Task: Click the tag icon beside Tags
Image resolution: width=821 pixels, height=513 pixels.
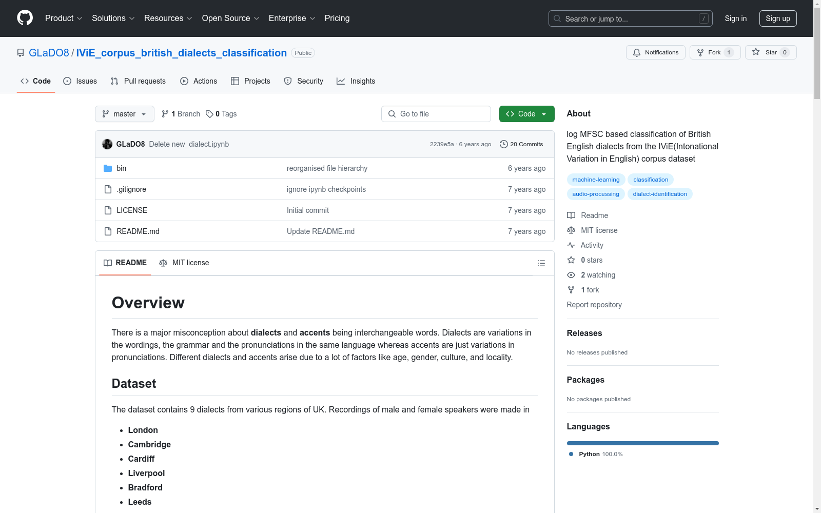Action: click(209, 114)
